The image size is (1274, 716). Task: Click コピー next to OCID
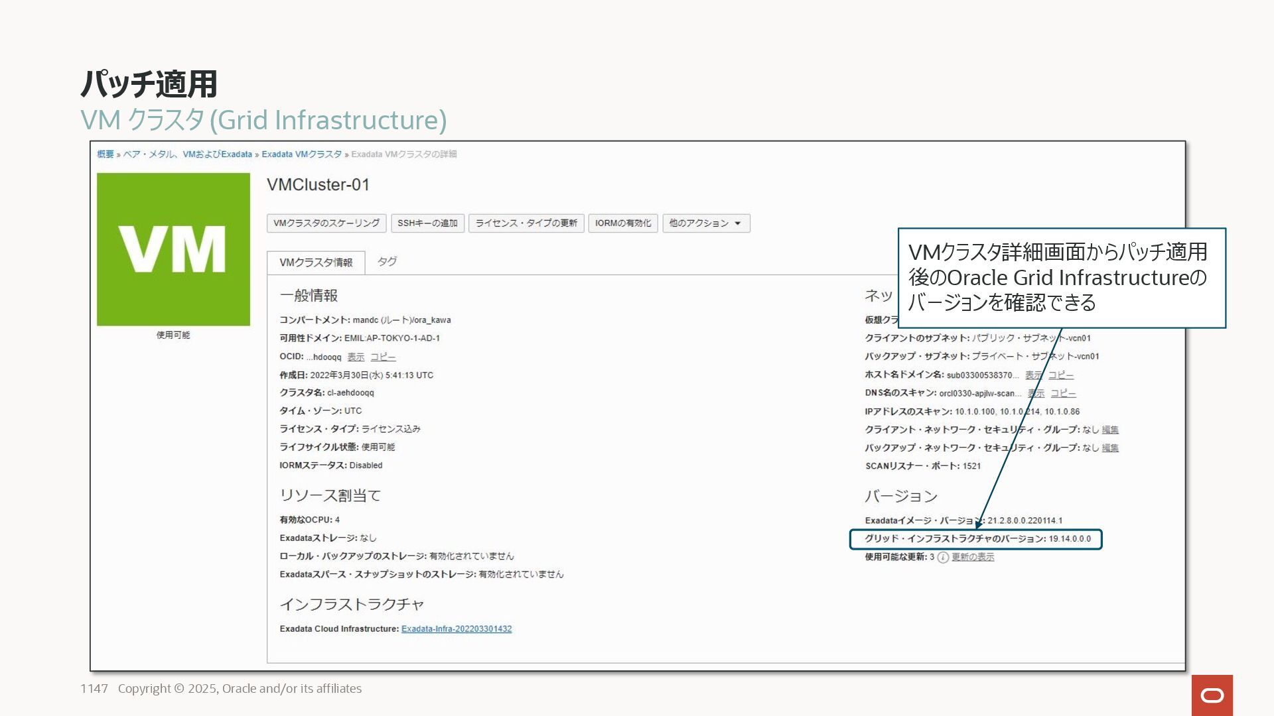pos(383,357)
